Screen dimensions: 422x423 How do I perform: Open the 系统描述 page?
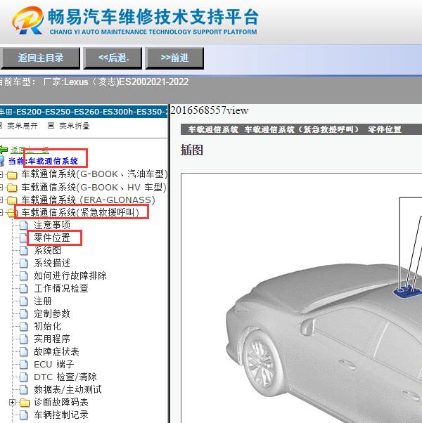pyautogui.click(x=52, y=263)
